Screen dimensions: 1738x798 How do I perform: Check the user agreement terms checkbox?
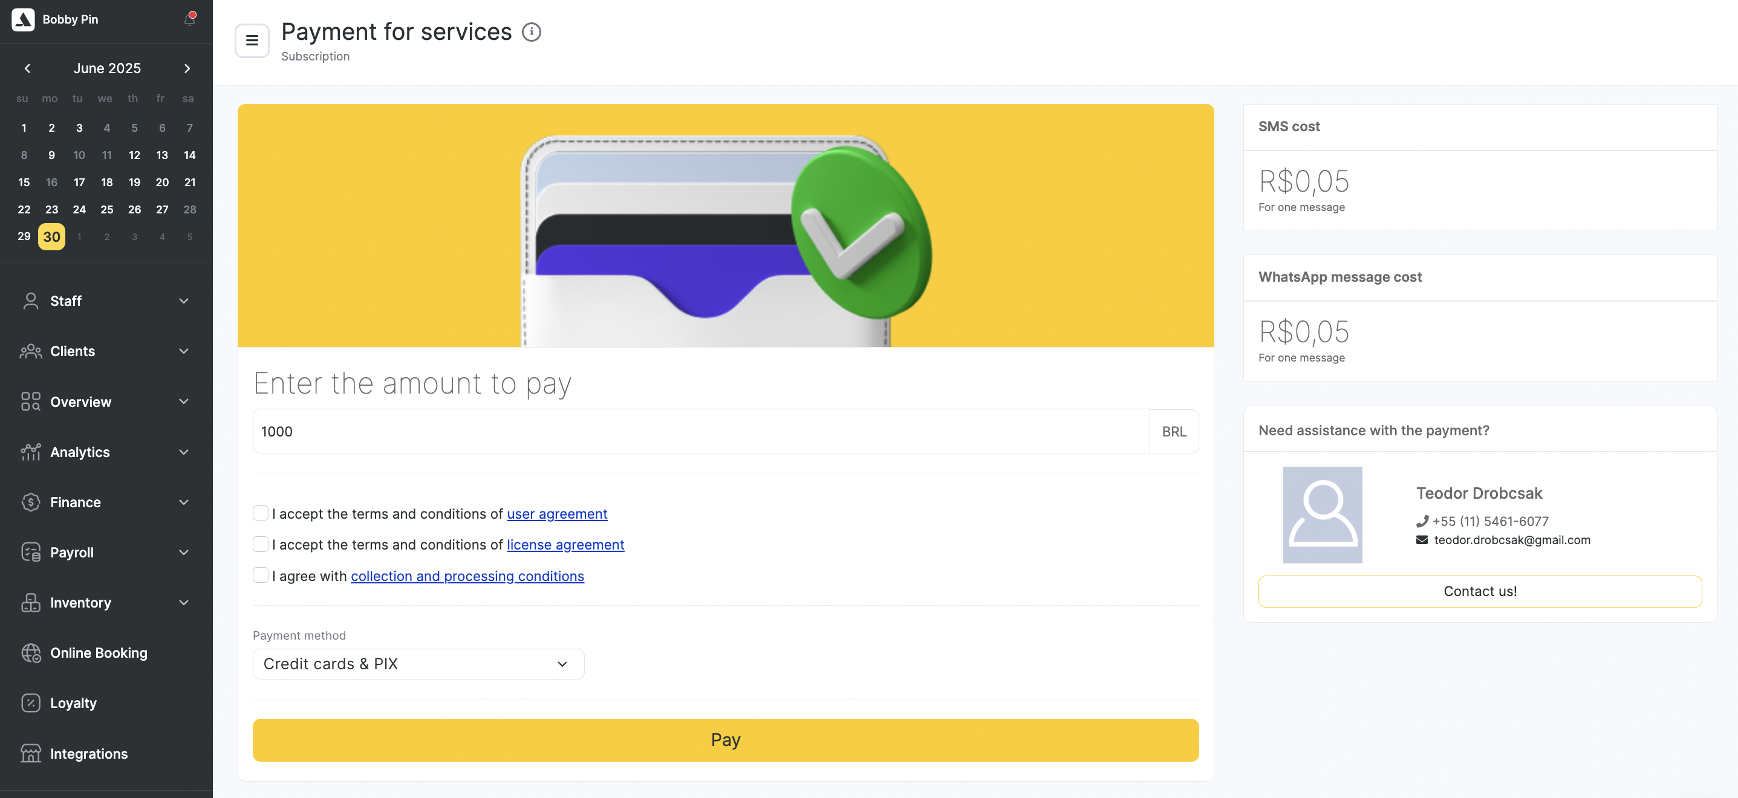tap(261, 513)
